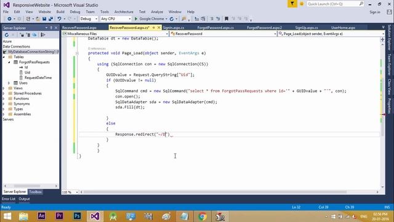Open the Page_Load member dropdown
394x222 pixels.
[331, 34]
